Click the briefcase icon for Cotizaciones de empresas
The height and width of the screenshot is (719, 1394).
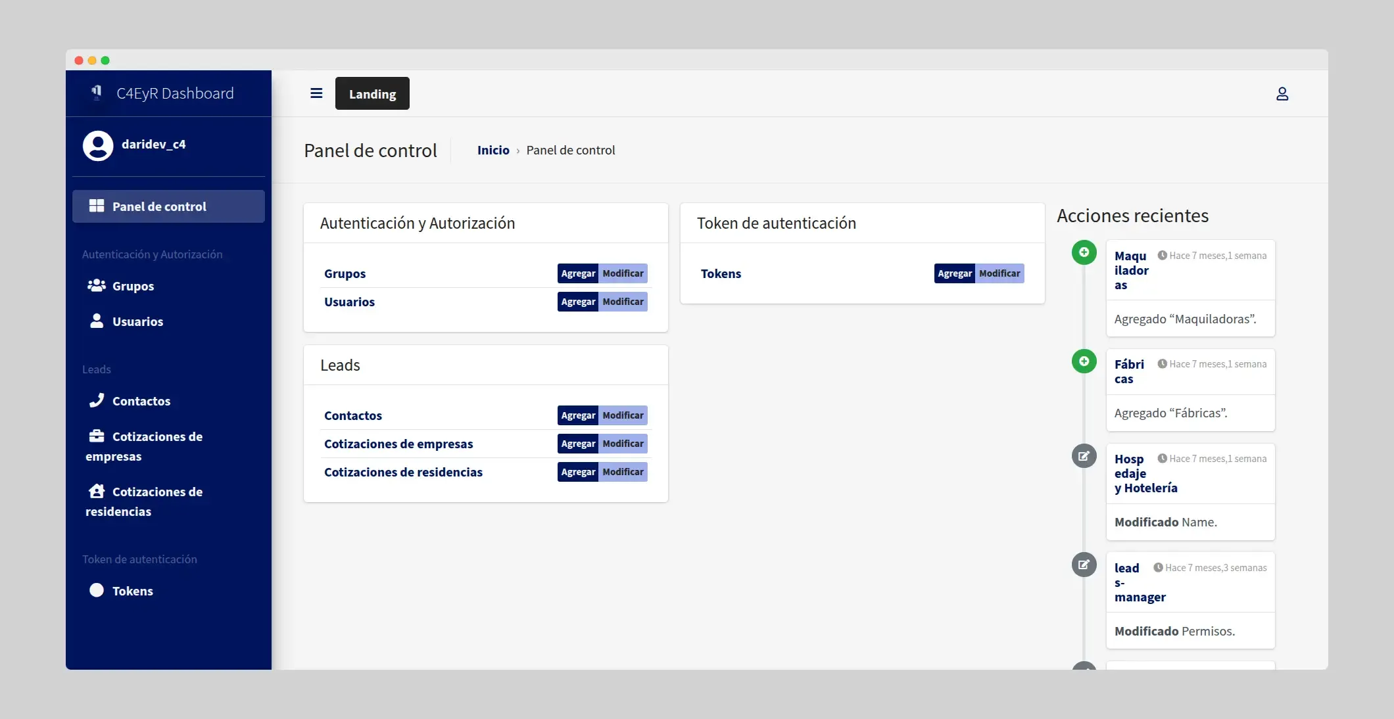click(x=97, y=436)
